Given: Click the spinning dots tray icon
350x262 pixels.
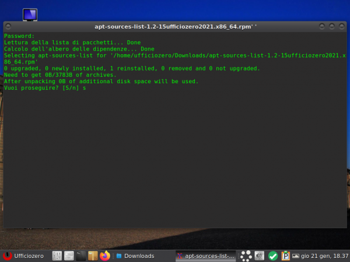Looking at the screenshot, I should pyautogui.click(x=246, y=256).
